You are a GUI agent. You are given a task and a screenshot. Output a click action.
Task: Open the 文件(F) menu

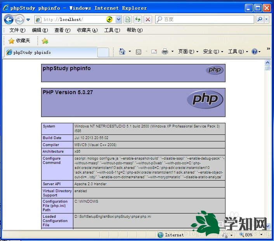click(x=17, y=30)
